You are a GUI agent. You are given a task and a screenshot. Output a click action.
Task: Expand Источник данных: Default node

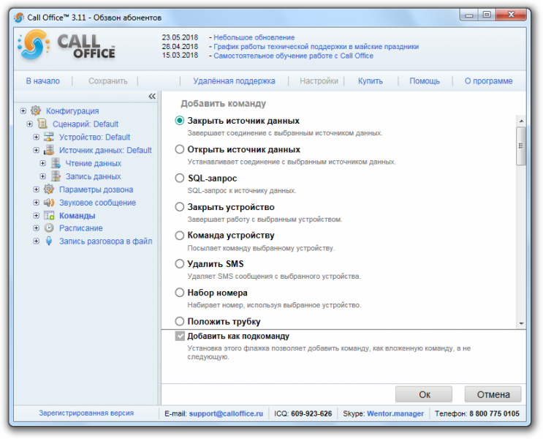tap(37, 150)
